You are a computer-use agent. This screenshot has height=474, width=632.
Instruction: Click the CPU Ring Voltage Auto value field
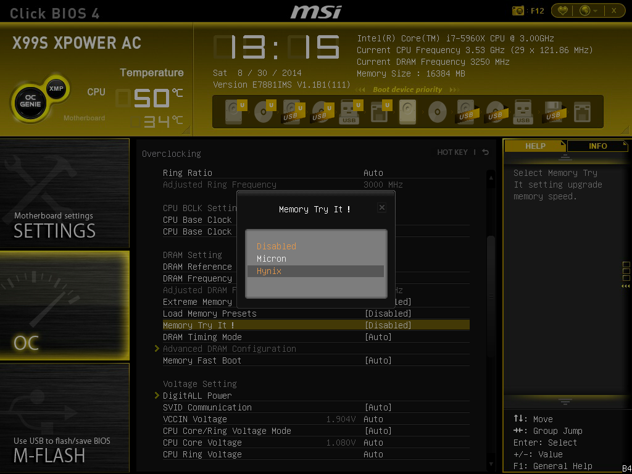point(373,454)
